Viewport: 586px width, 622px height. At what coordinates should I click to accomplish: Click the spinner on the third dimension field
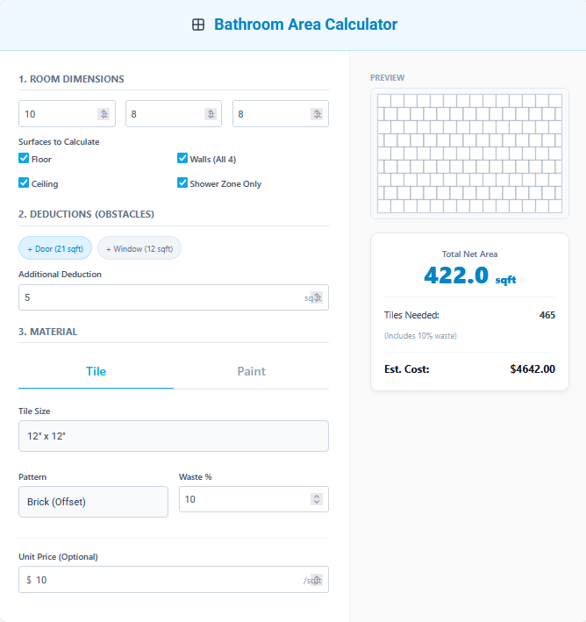coord(317,114)
